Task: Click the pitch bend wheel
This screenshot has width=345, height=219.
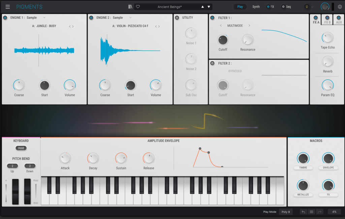Action: point(15,191)
